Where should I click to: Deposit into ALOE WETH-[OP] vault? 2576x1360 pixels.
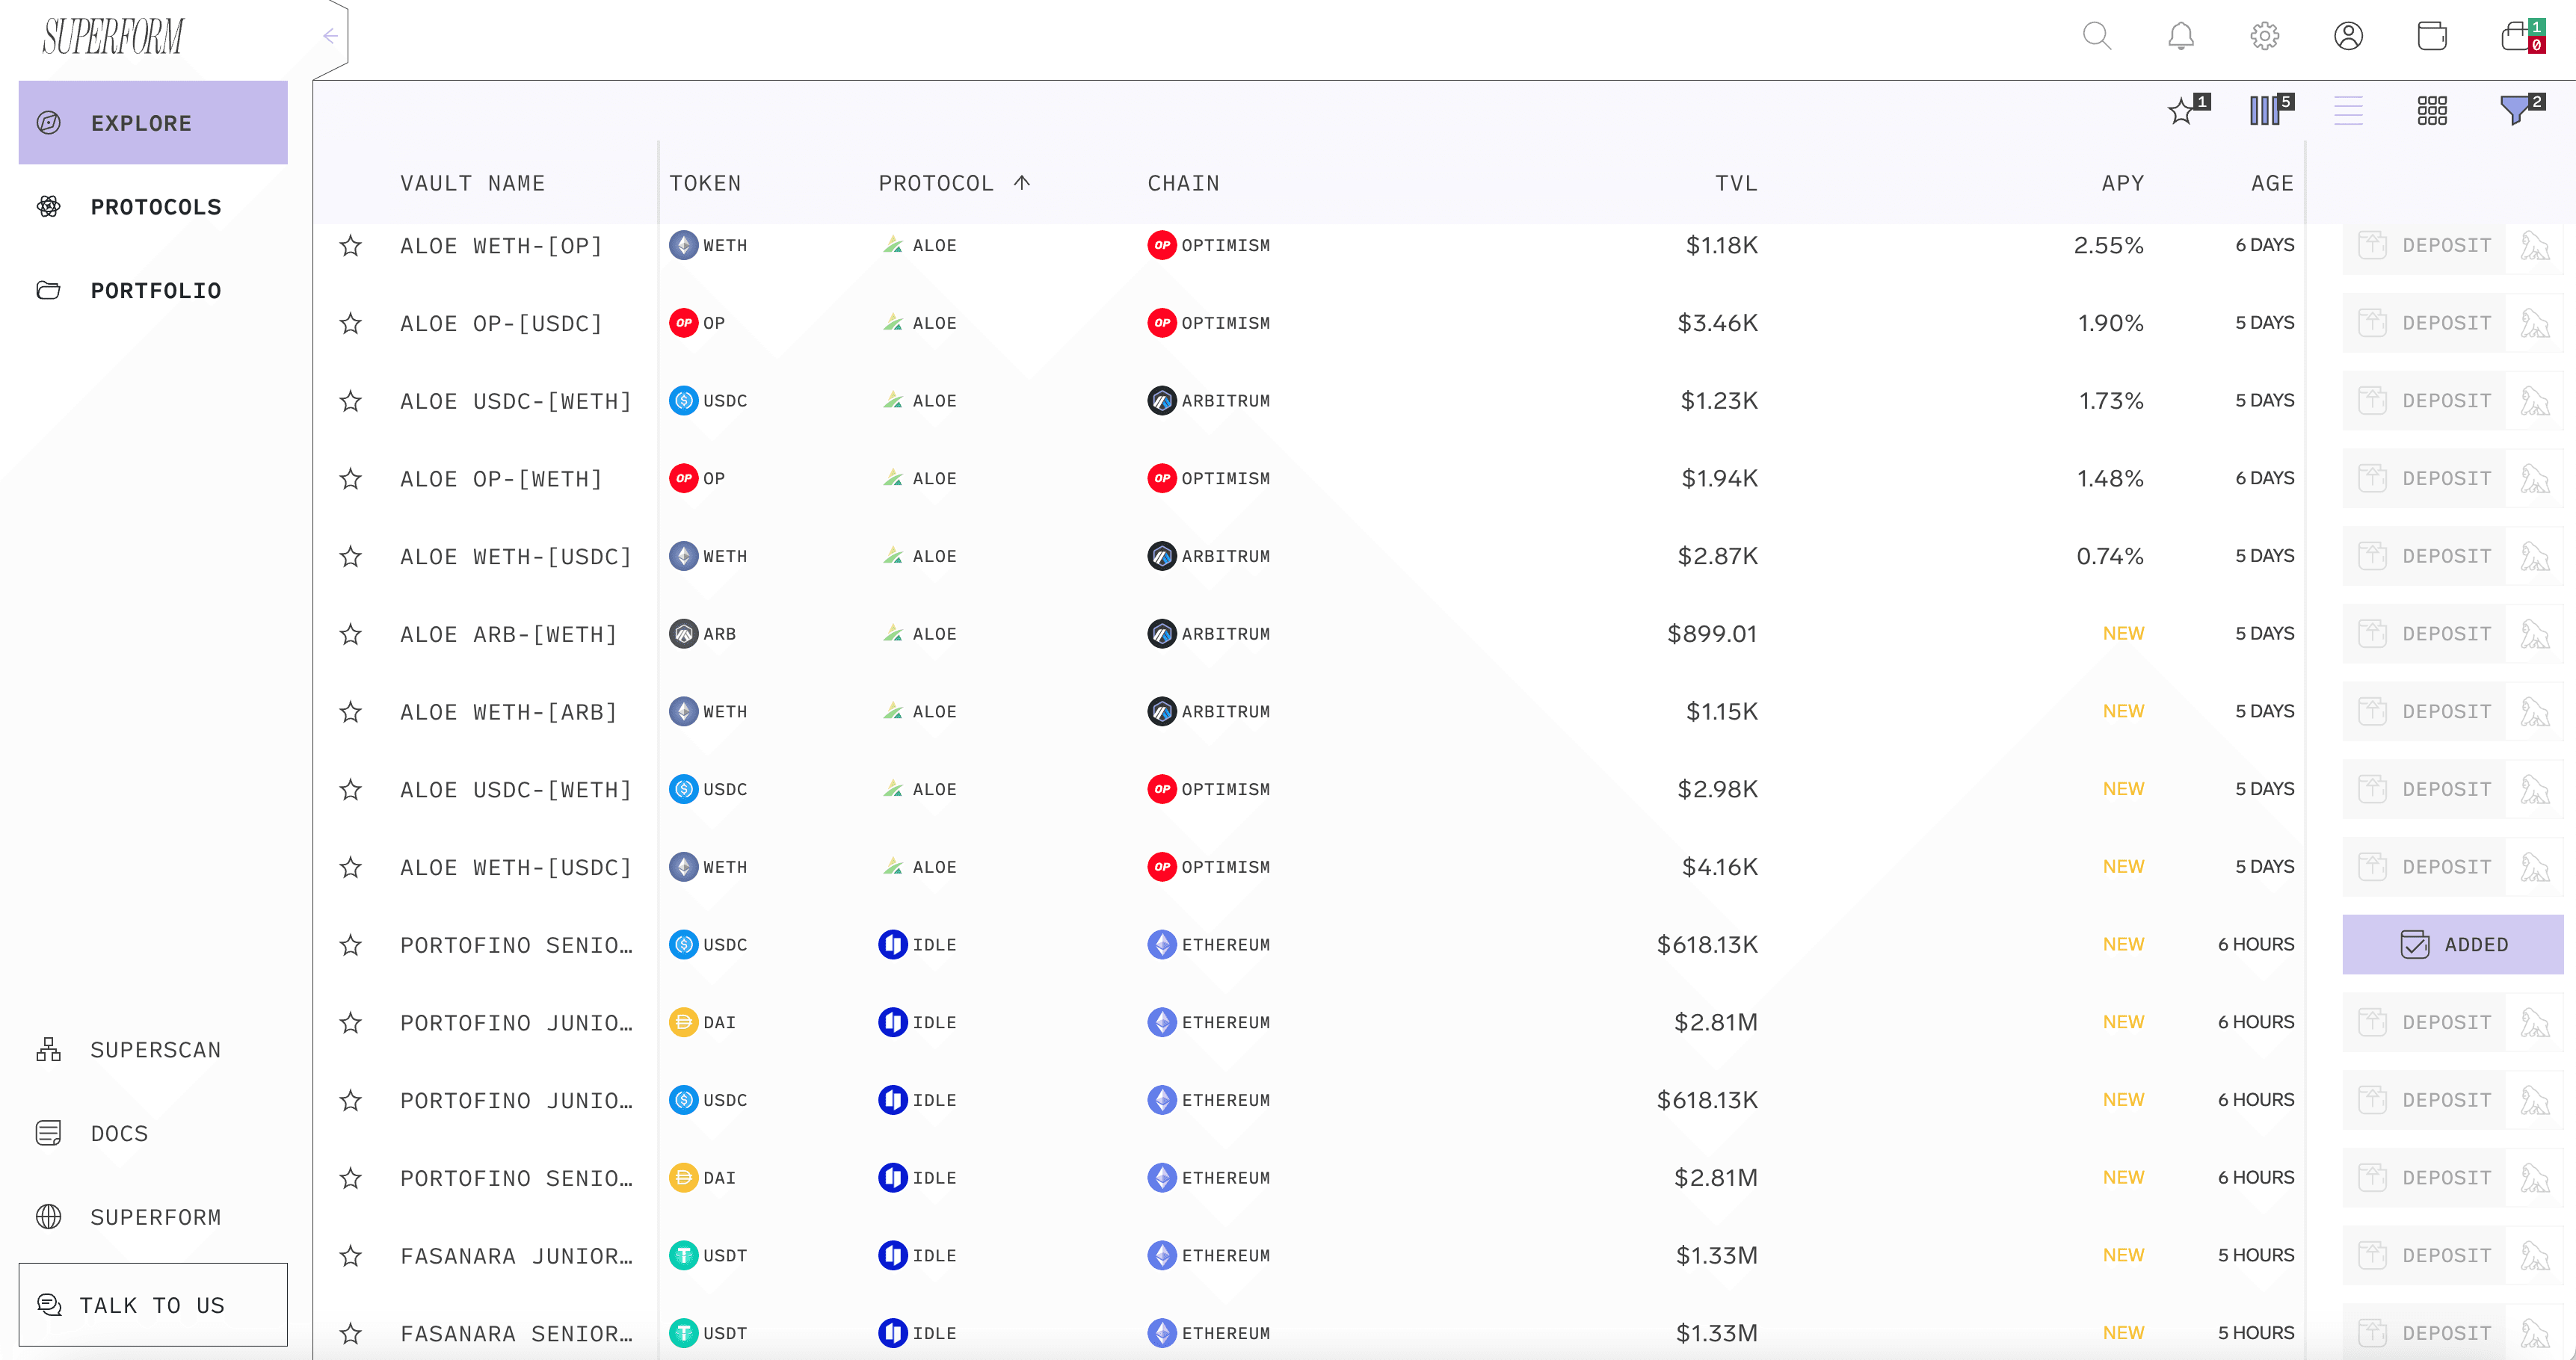click(x=2424, y=246)
